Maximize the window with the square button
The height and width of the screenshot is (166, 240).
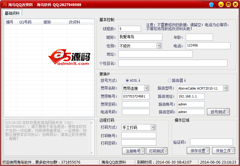(x=228, y=4)
